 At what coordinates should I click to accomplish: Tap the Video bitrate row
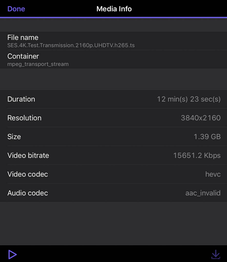pos(114,155)
